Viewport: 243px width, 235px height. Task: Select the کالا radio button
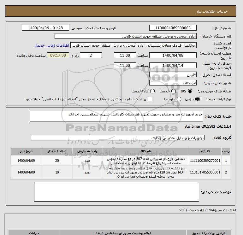click(190, 91)
